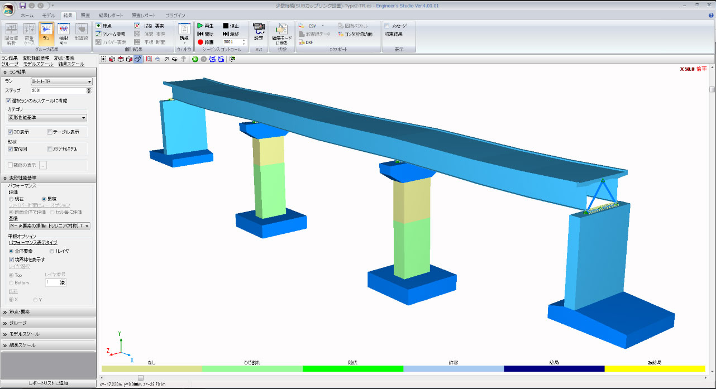Click the rotate view arrow icon
716x389 pixels.
pyautogui.click(x=175, y=59)
